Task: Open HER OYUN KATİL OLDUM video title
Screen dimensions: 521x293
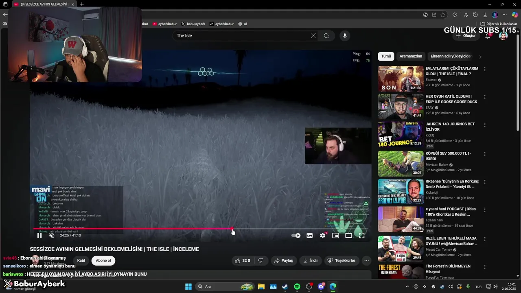Action: click(451, 99)
